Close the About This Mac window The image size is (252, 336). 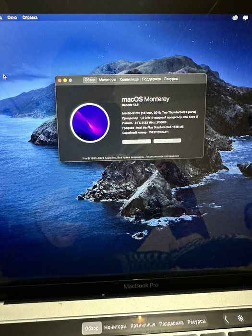(60, 80)
